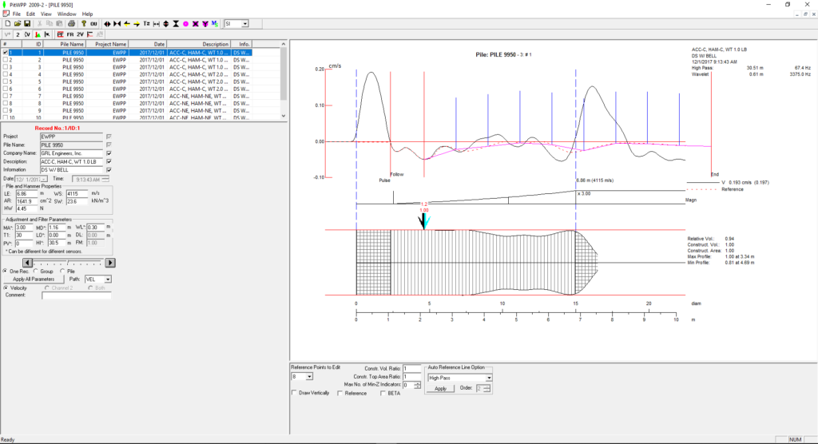Viewport: 818px width, 444px height.
Task: Click Apply in Auto Reference Line Option
Action: tap(439, 388)
